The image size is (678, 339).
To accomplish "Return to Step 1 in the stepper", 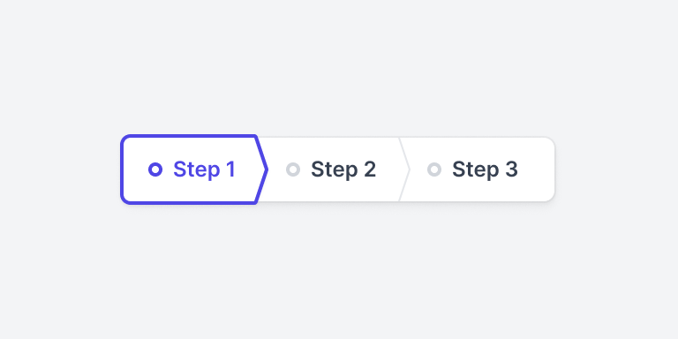I will 194,169.
